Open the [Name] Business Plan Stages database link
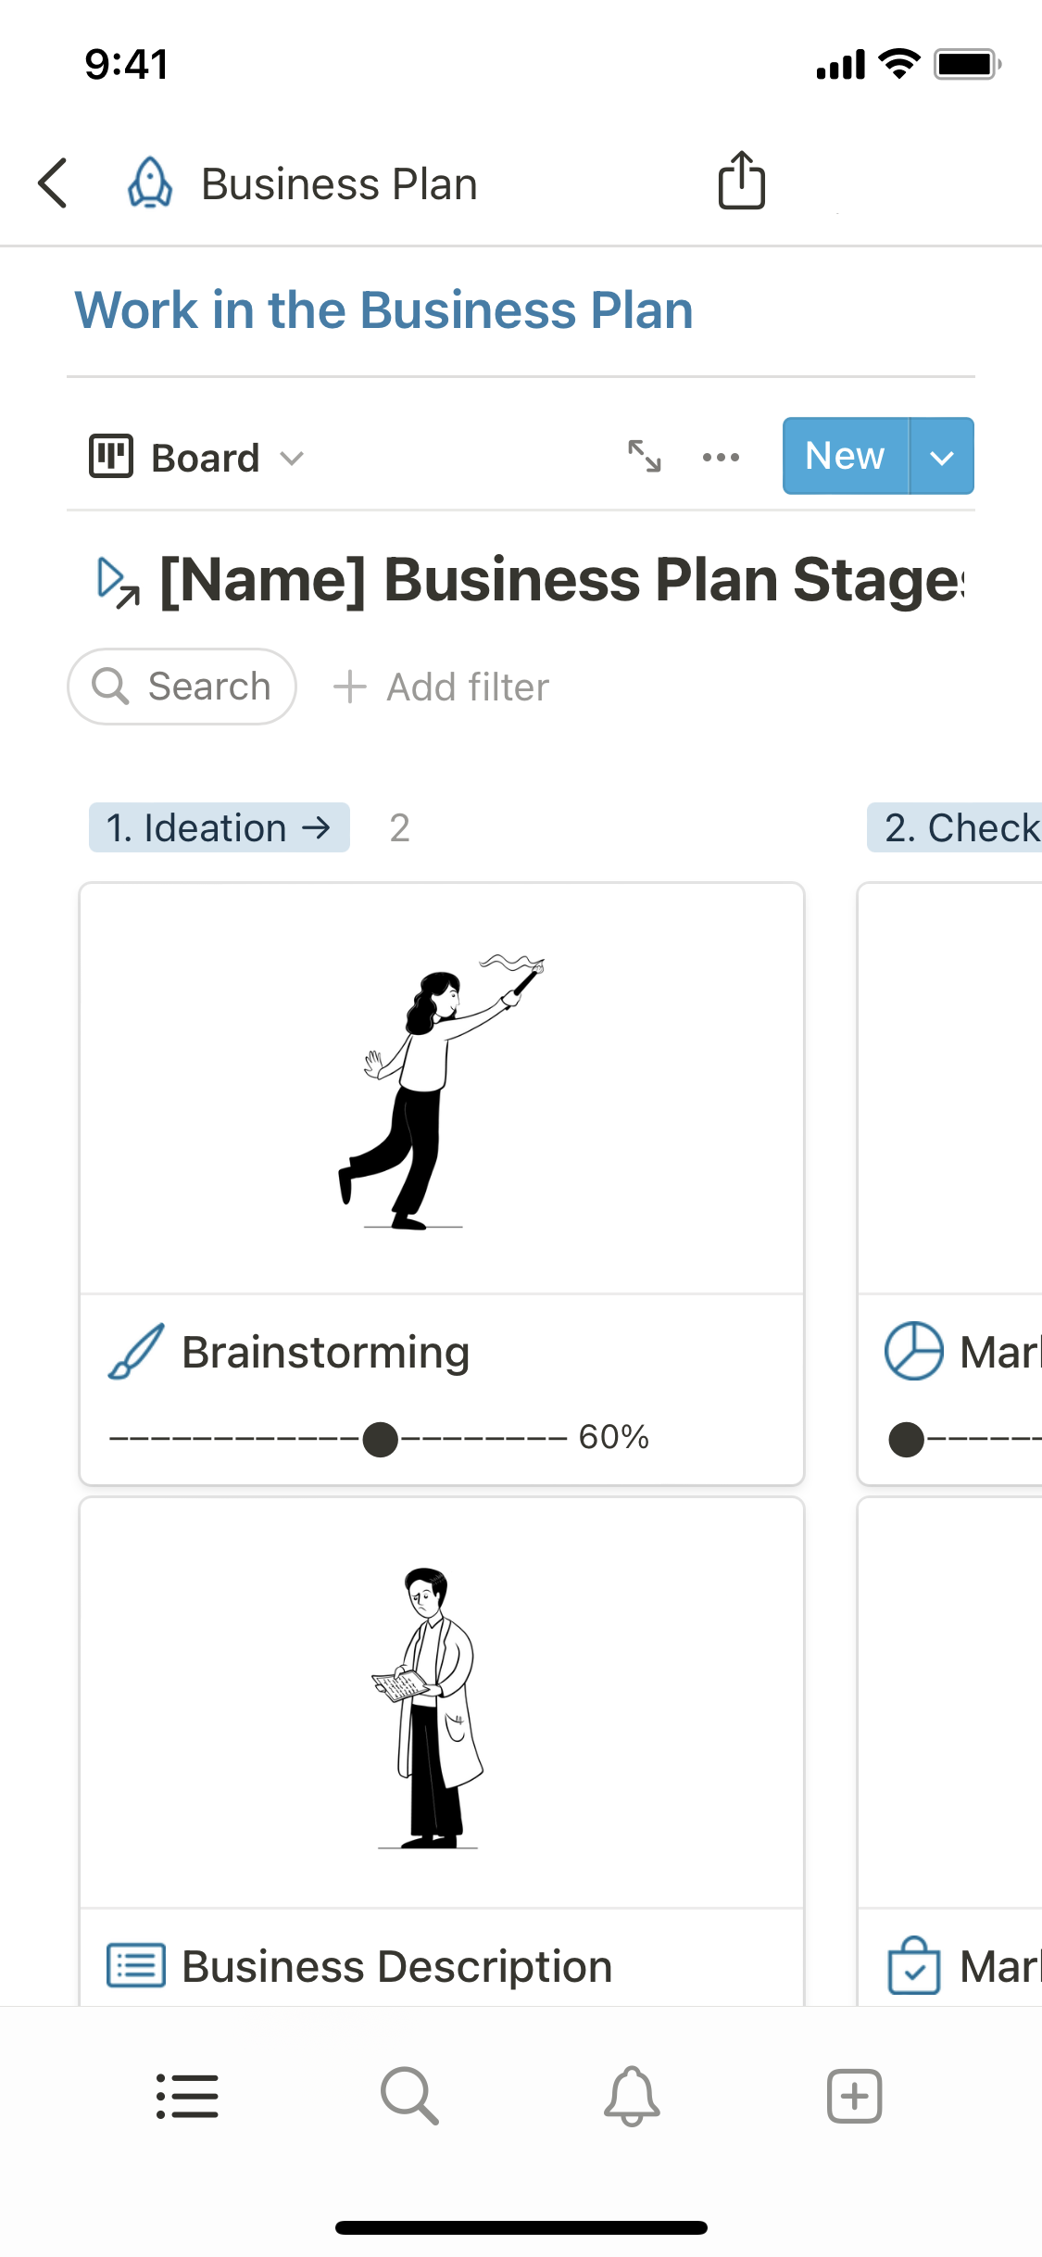Image resolution: width=1042 pixels, height=2257 pixels. point(560,581)
